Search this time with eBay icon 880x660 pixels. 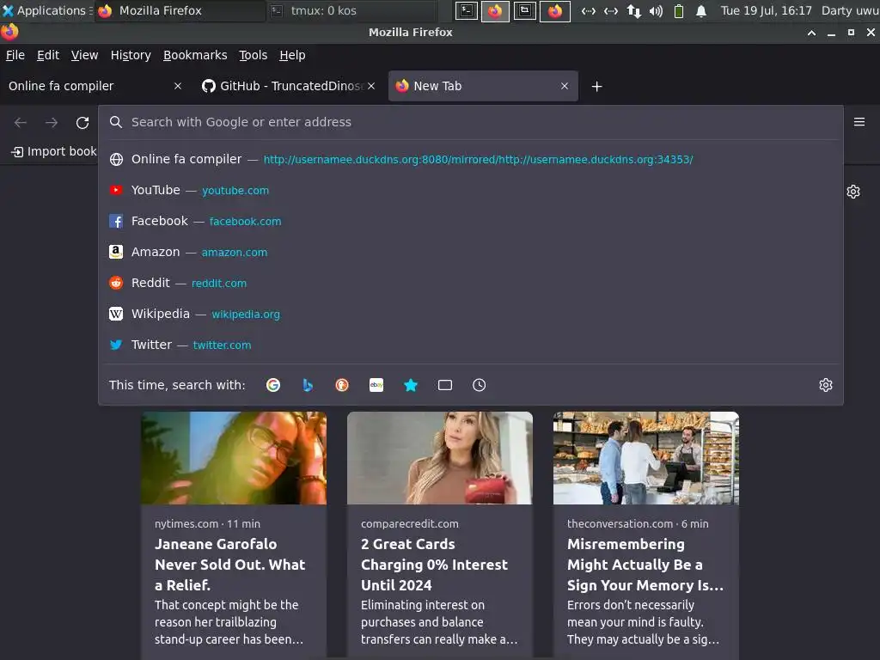pyautogui.click(x=376, y=385)
